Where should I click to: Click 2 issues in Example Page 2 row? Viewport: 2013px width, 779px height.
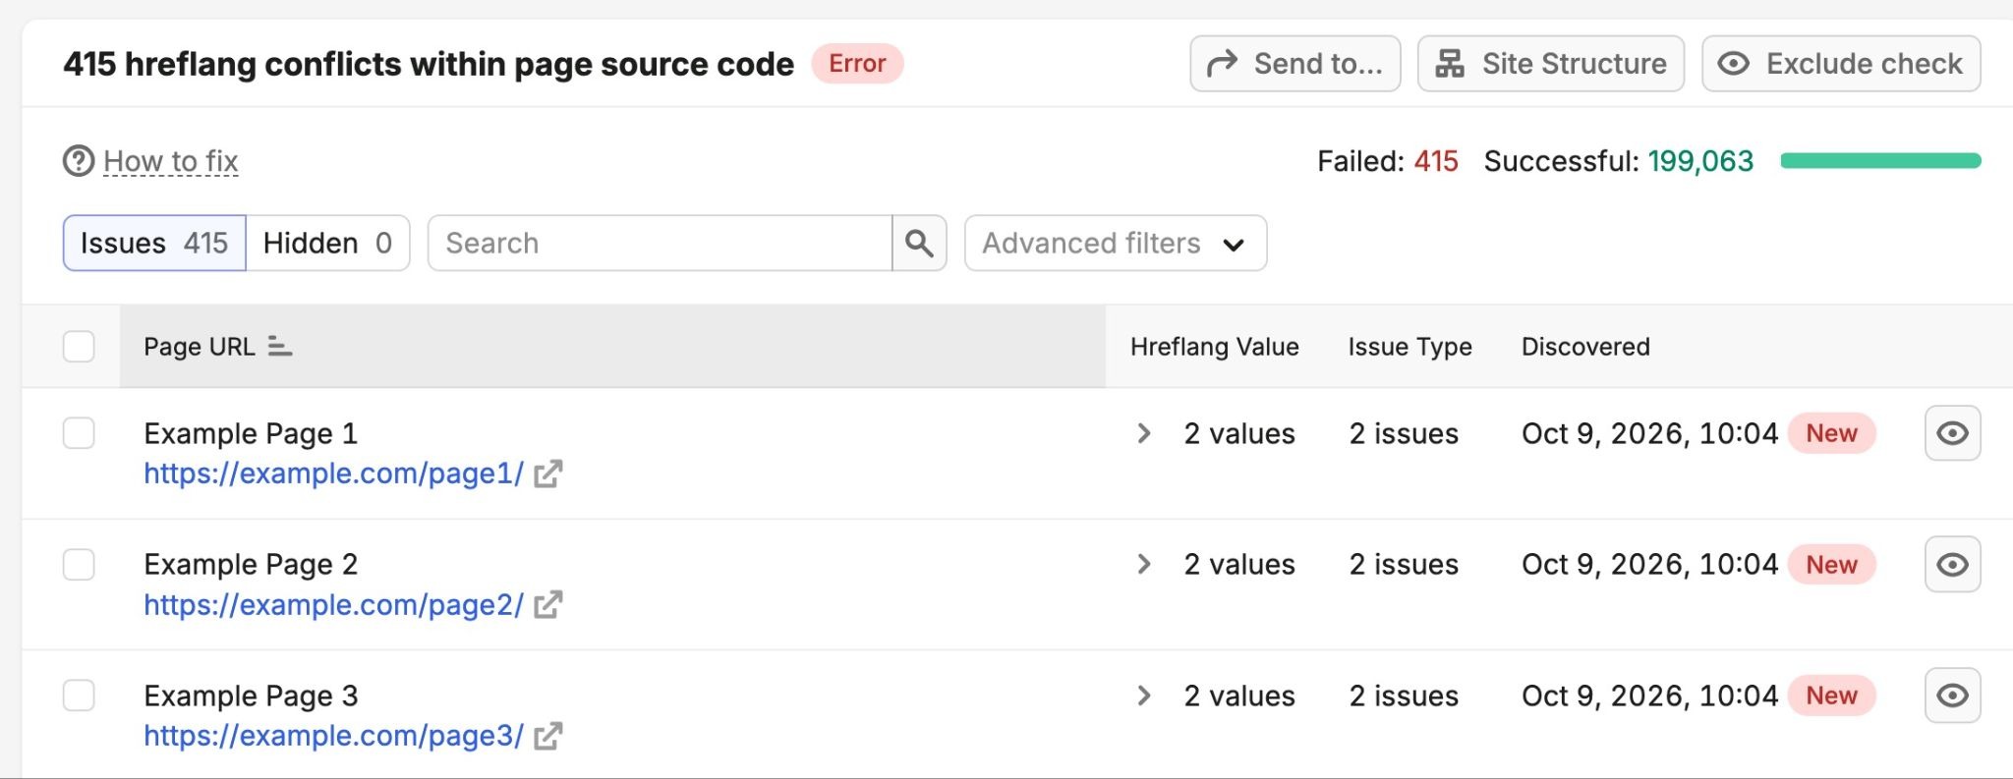point(1404,565)
